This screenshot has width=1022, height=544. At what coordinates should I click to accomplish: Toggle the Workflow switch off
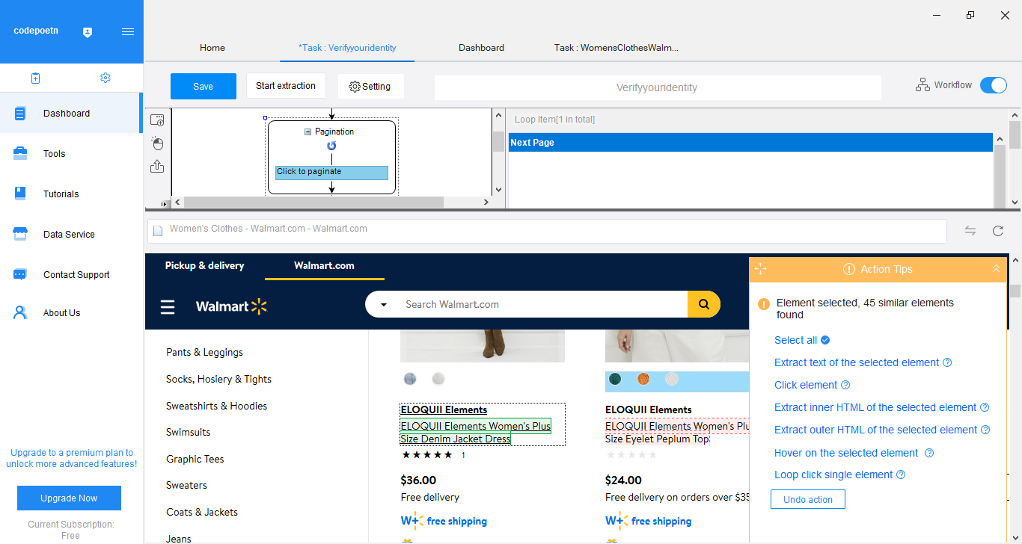click(x=994, y=85)
